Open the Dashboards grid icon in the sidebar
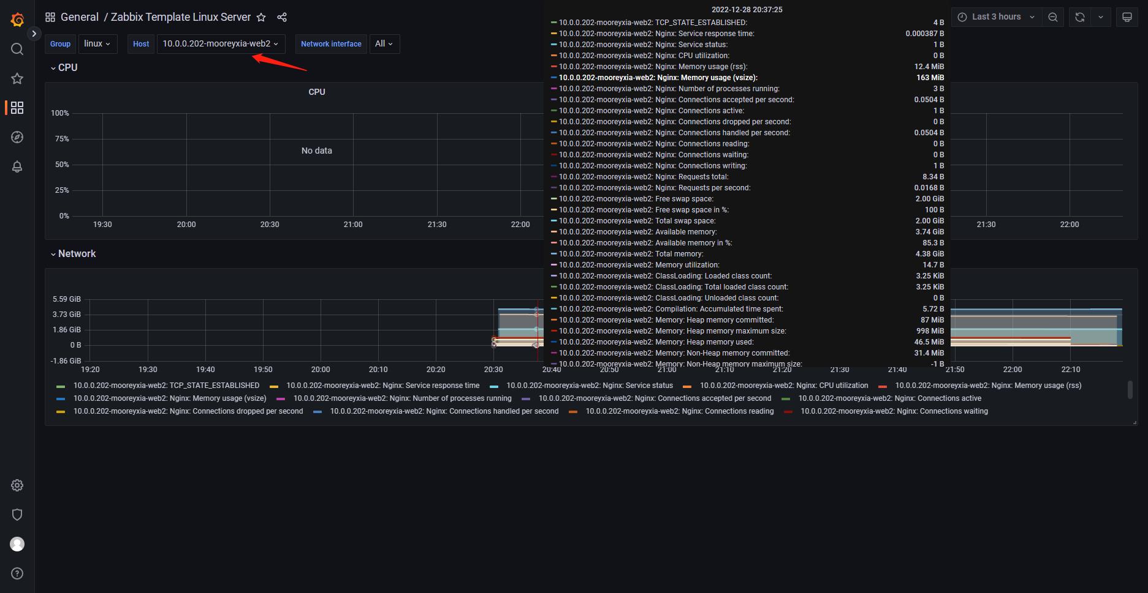The height and width of the screenshot is (593, 1148). pyautogui.click(x=17, y=108)
